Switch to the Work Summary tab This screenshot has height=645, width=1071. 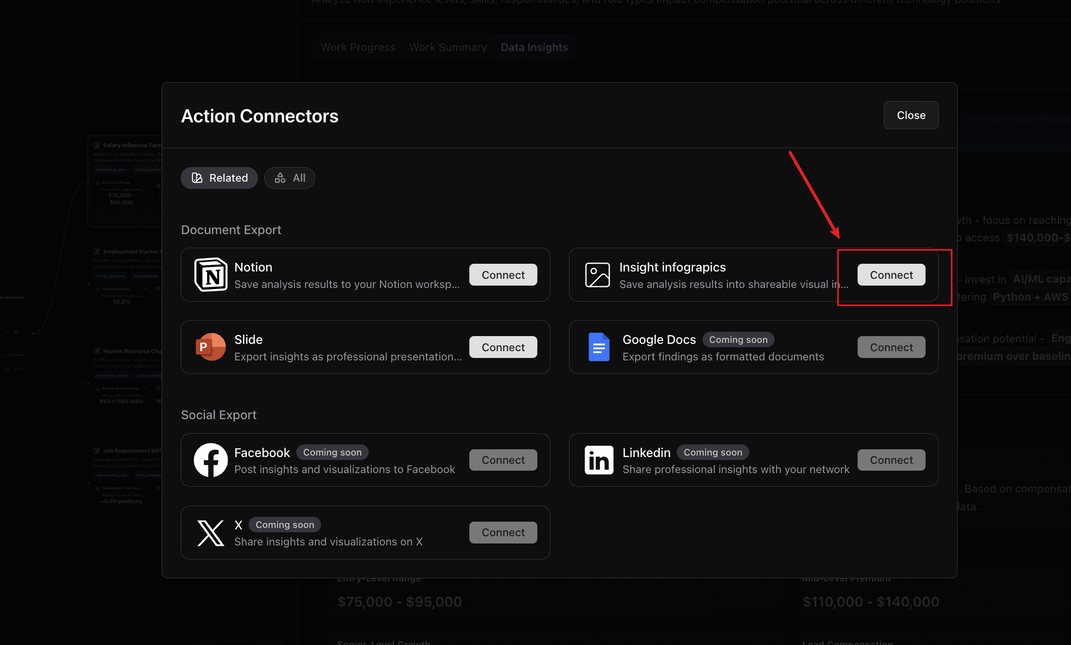click(x=448, y=47)
